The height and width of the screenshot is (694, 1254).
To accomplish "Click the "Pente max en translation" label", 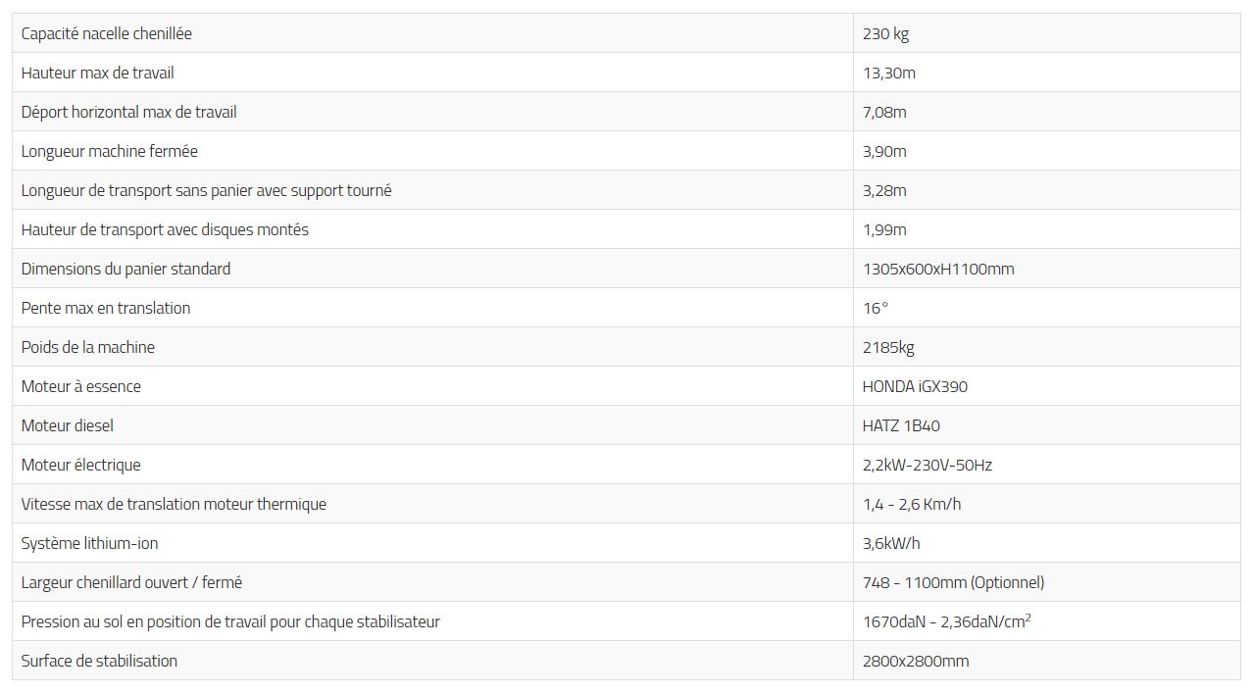I will tap(106, 308).
